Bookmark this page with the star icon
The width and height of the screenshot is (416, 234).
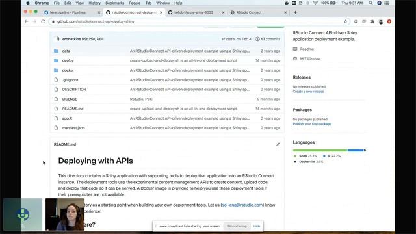point(345,21)
